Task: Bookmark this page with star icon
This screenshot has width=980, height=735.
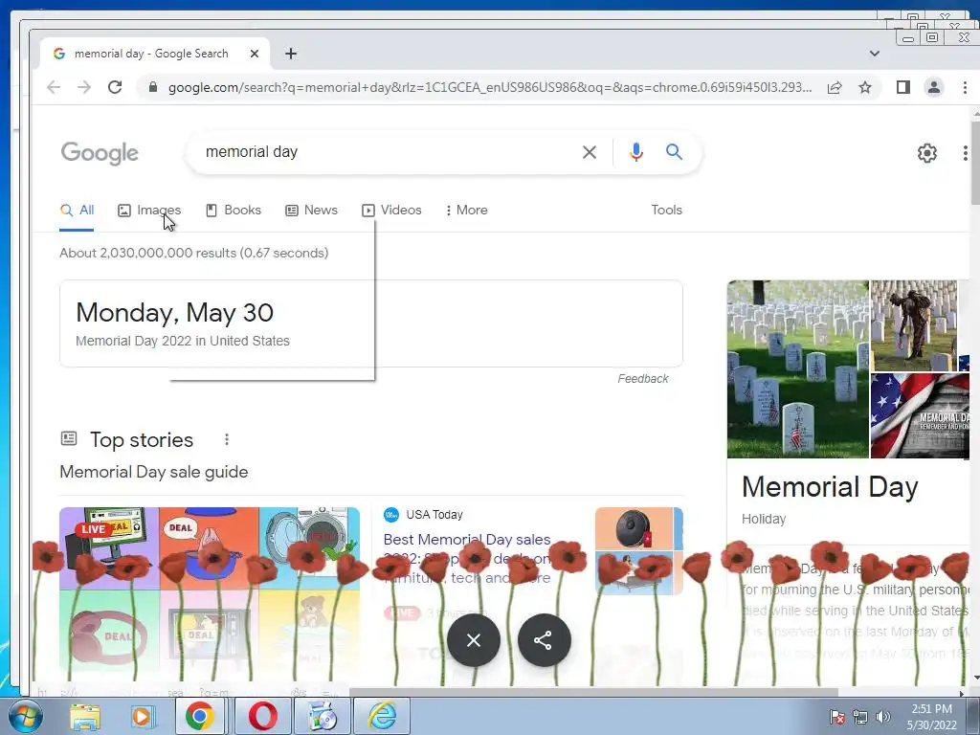Action: (x=865, y=87)
